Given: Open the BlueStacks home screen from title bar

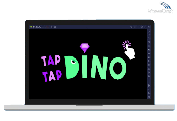Looking at the screenshot, I should click(x=51, y=27).
